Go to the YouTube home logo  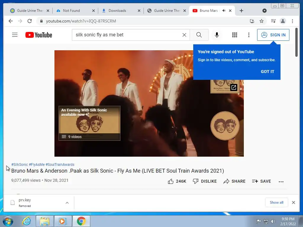39,35
